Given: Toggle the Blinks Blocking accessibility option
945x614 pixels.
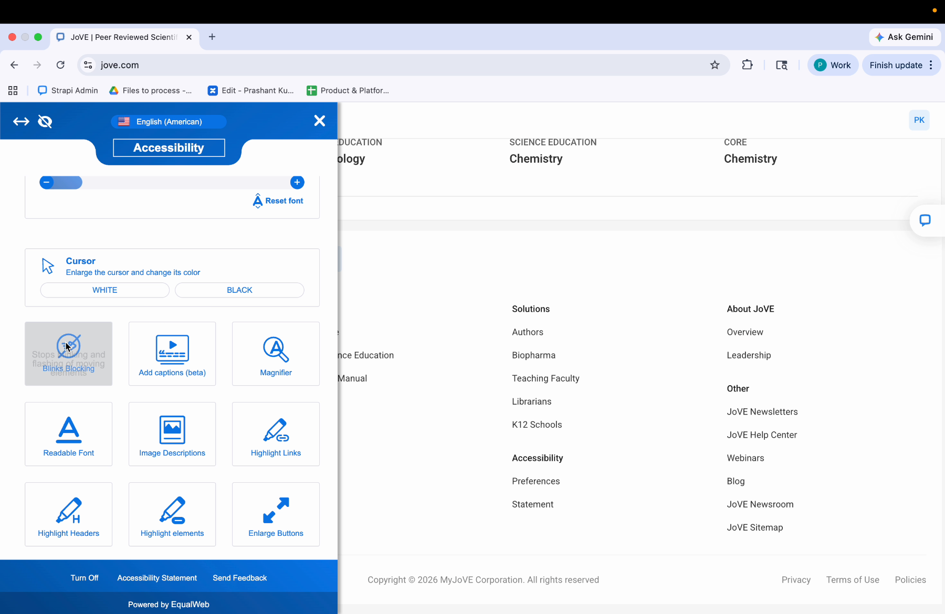Looking at the screenshot, I should point(68,354).
